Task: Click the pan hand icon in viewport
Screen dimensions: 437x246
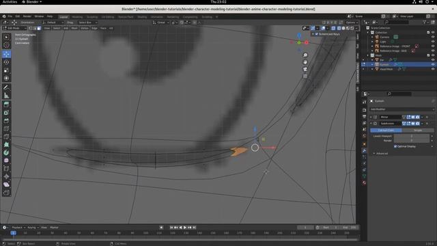Action: 305,62
